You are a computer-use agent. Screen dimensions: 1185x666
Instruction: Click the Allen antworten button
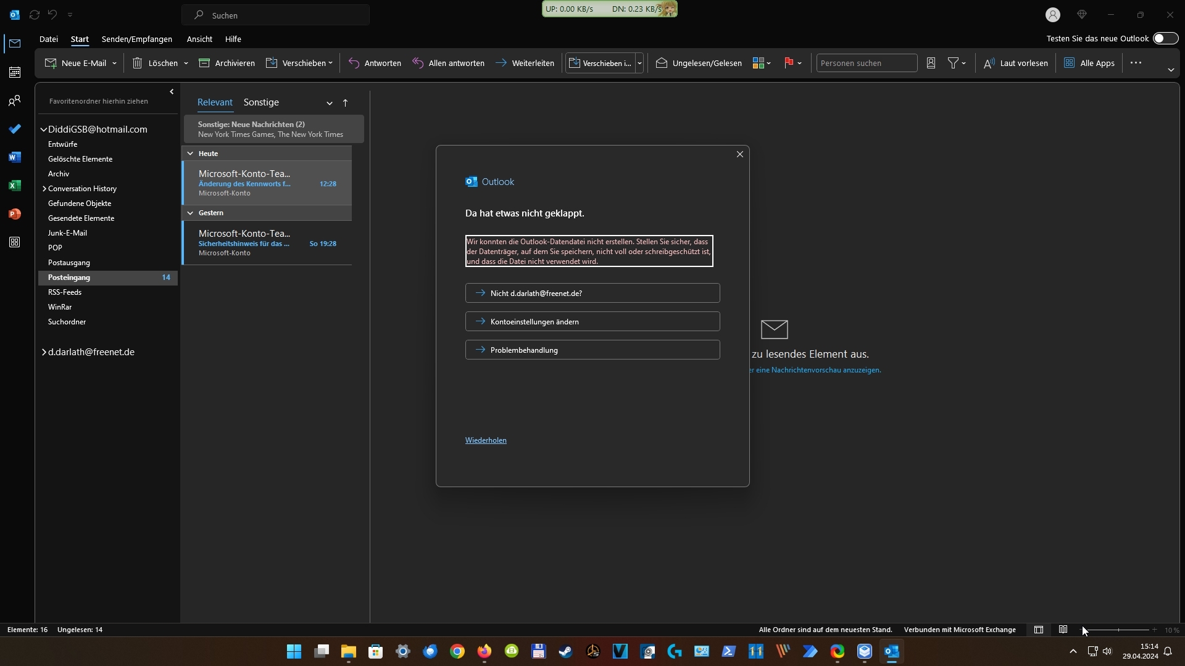point(448,63)
